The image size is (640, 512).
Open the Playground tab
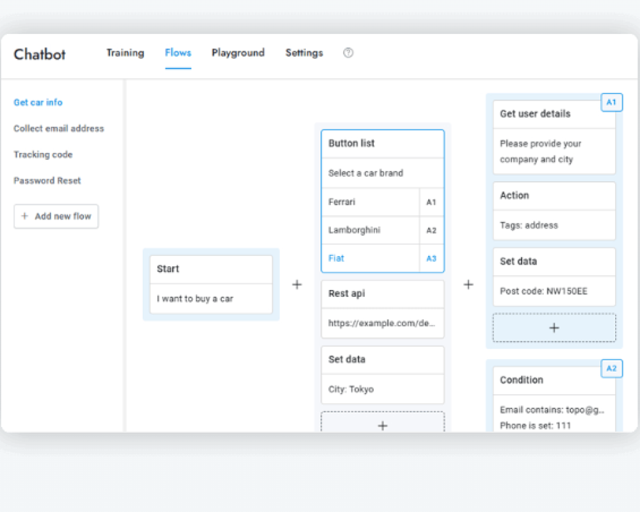[x=238, y=53]
